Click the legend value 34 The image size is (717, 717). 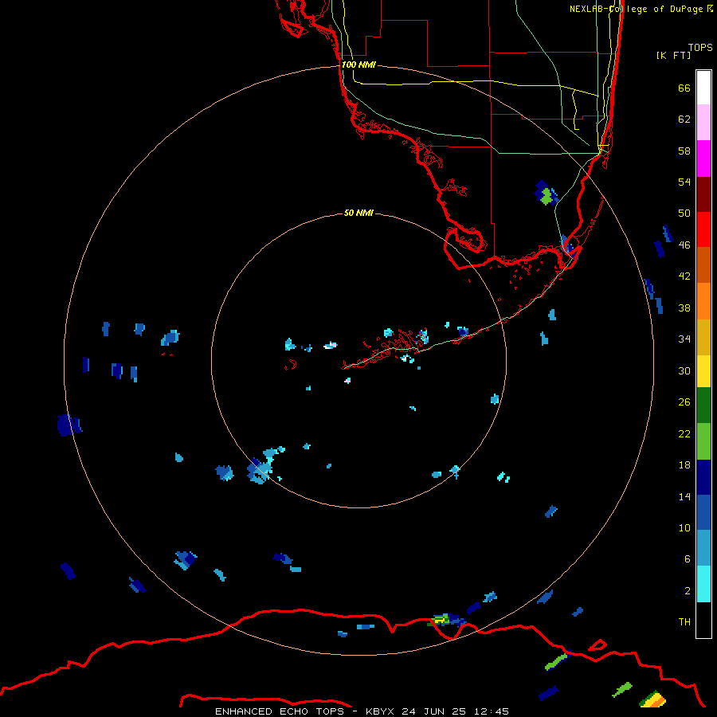pos(684,339)
